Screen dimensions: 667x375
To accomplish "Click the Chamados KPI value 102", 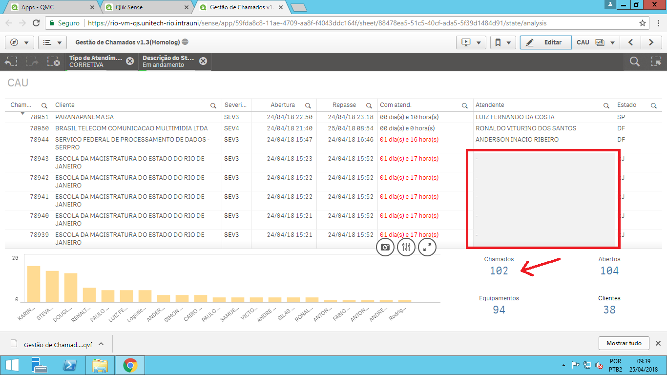I will coord(499,271).
